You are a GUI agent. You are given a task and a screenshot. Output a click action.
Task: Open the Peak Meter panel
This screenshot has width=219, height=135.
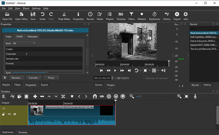[64, 16]
